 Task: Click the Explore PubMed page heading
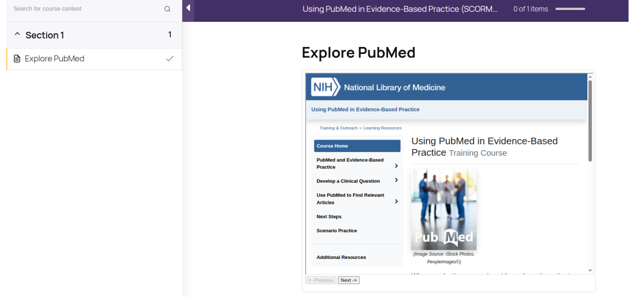tap(359, 52)
